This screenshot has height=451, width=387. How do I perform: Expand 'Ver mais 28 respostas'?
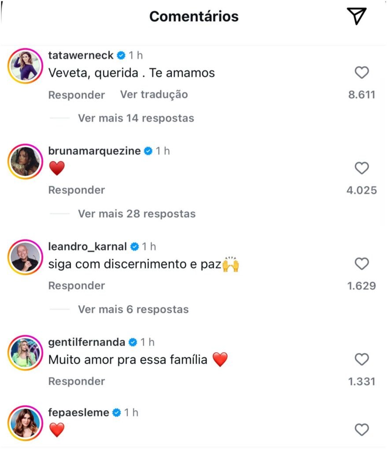(136, 214)
